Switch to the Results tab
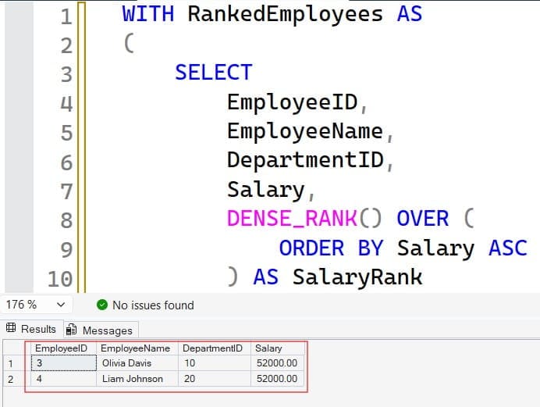 tap(32, 329)
